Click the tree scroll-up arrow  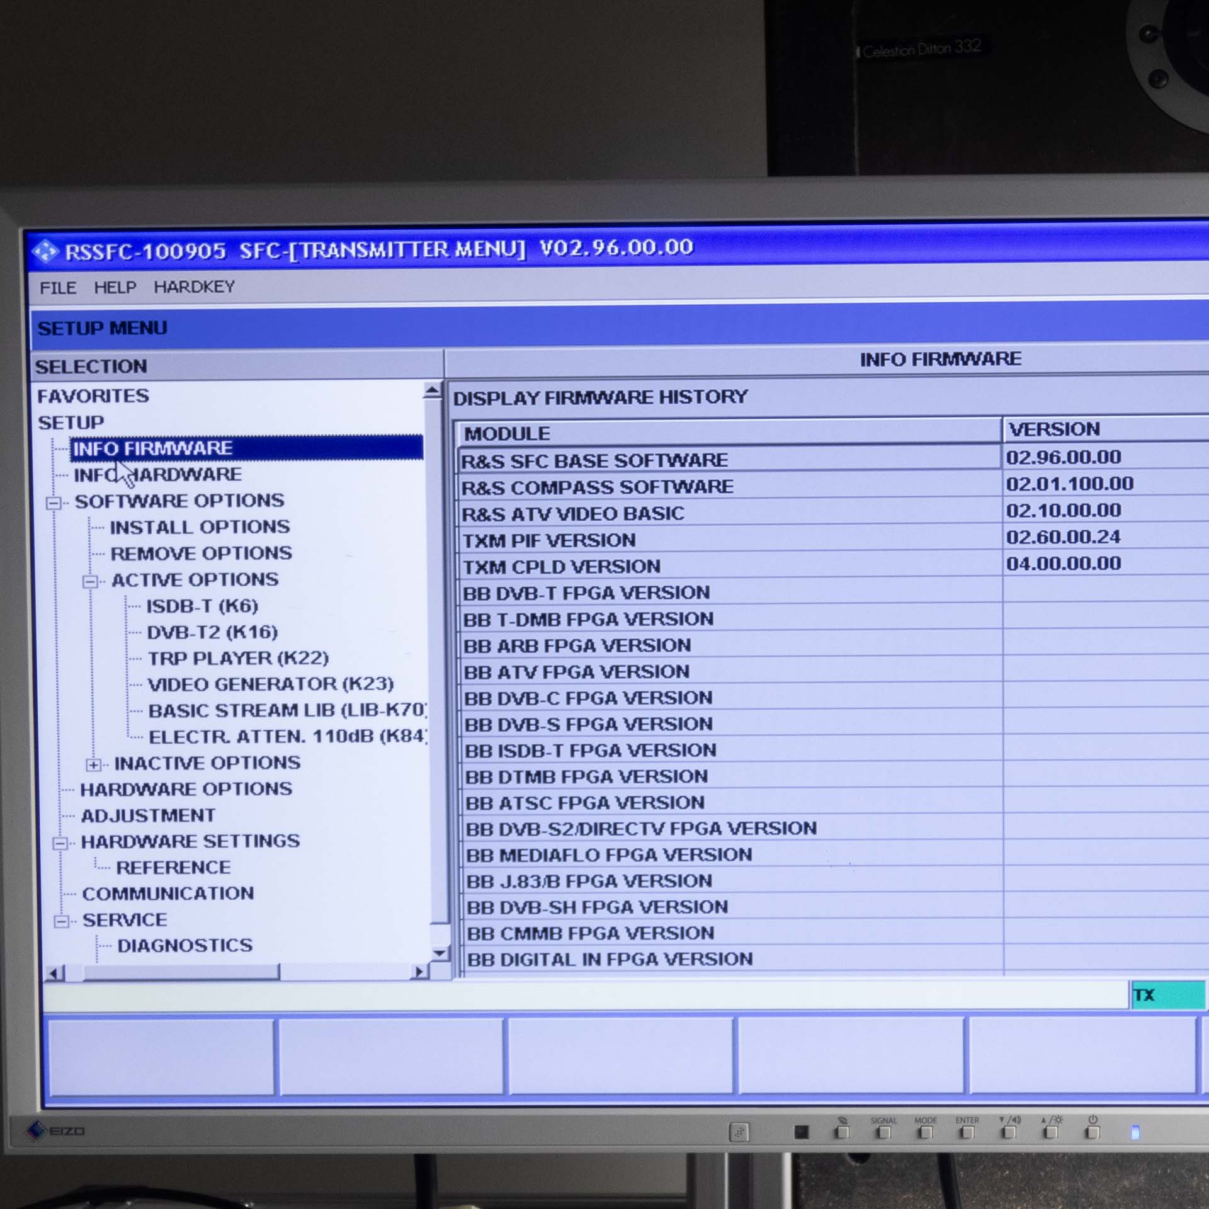432,390
